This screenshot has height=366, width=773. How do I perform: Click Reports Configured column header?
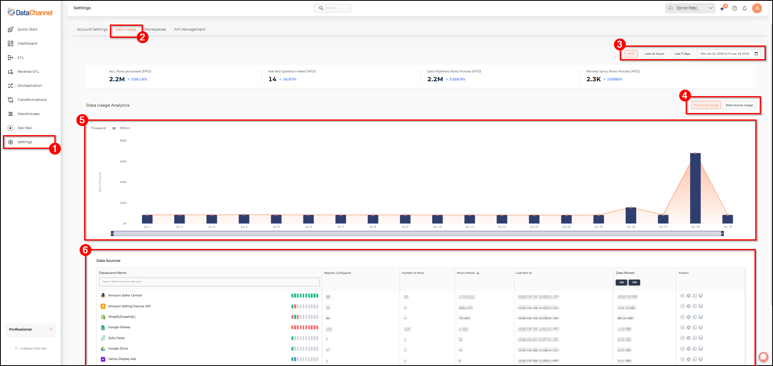pyautogui.click(x=337, y=273)
